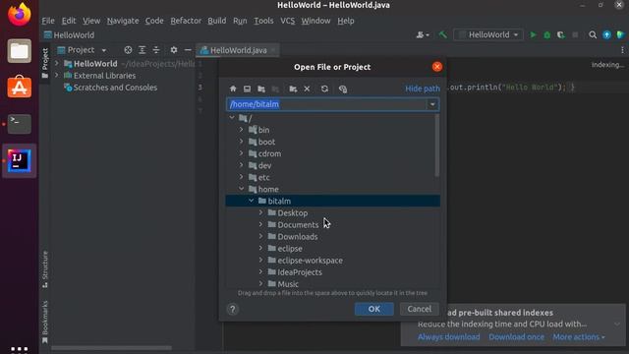Expand HelloWorld project tree node
This screenshot has height=354, width=629.
[57, 63]
